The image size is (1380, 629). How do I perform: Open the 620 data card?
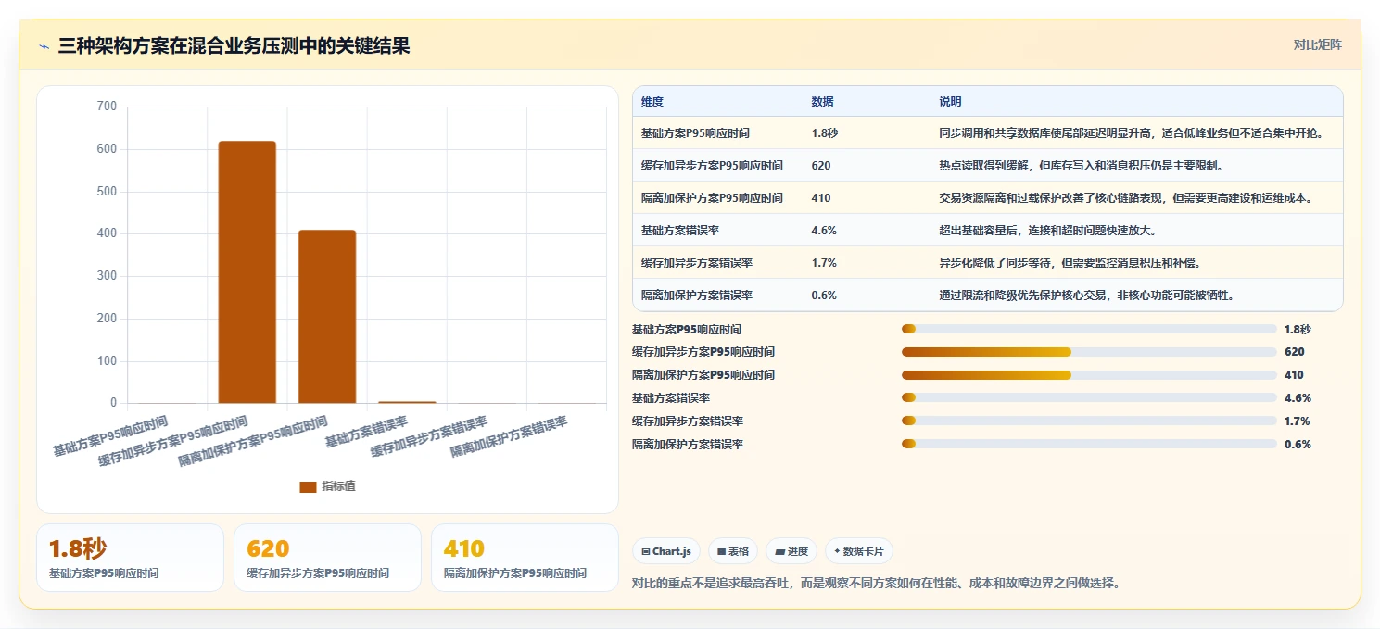[327, 558]
